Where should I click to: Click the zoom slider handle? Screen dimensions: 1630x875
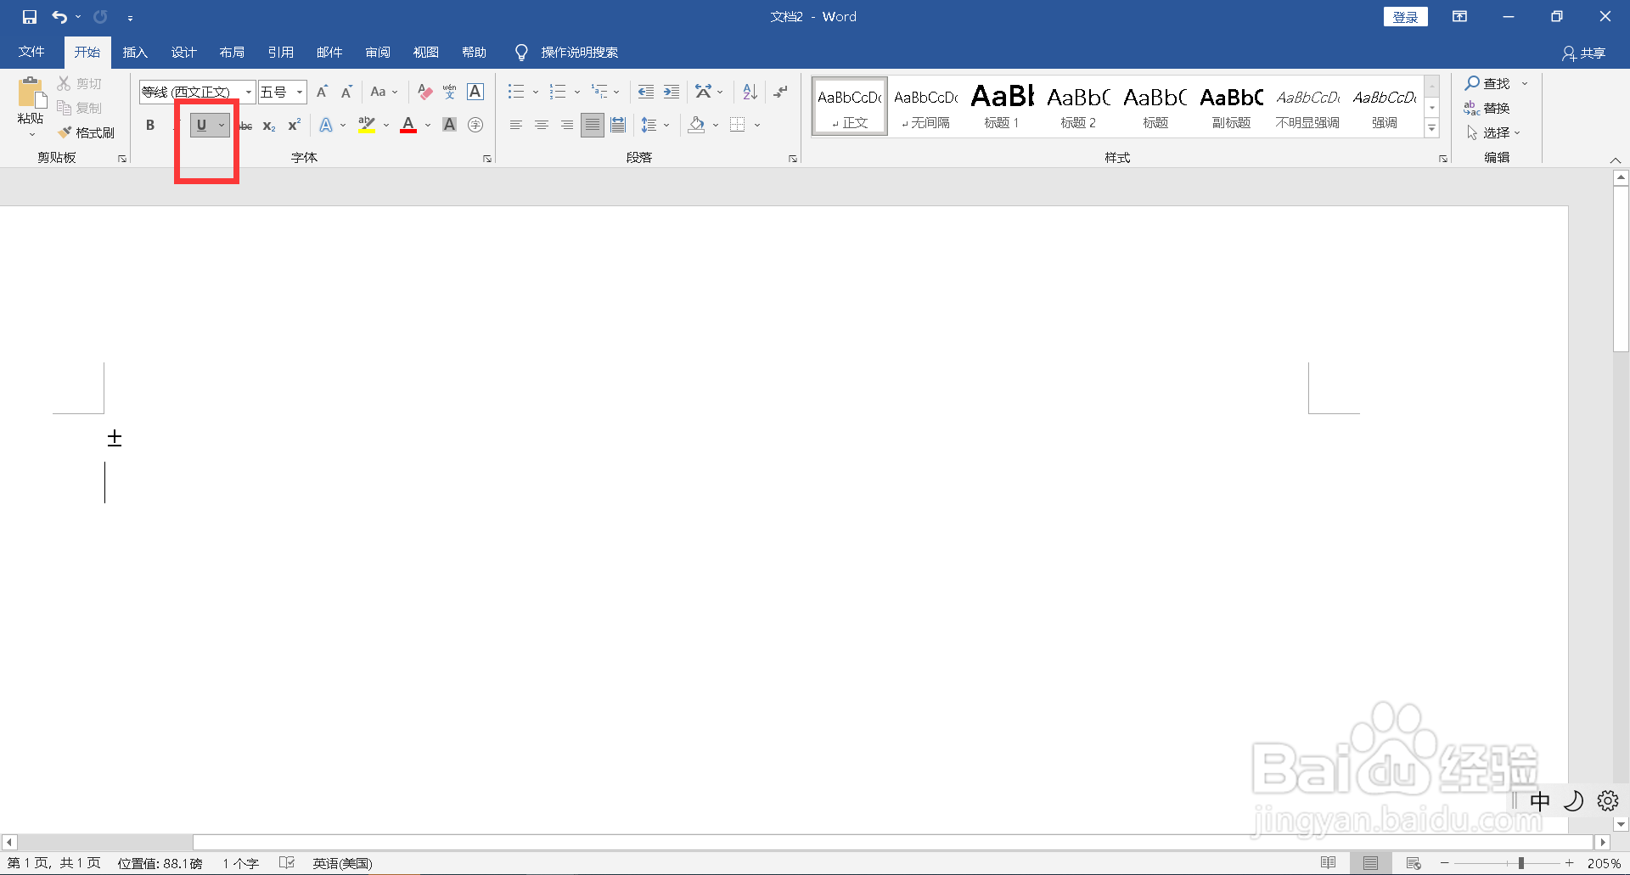(1520, 863)
